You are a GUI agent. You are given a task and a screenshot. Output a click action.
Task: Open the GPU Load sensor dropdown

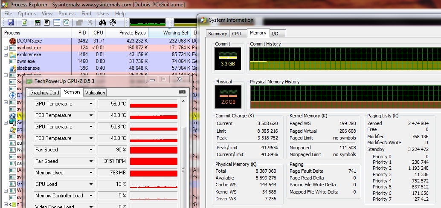point(91,184)
